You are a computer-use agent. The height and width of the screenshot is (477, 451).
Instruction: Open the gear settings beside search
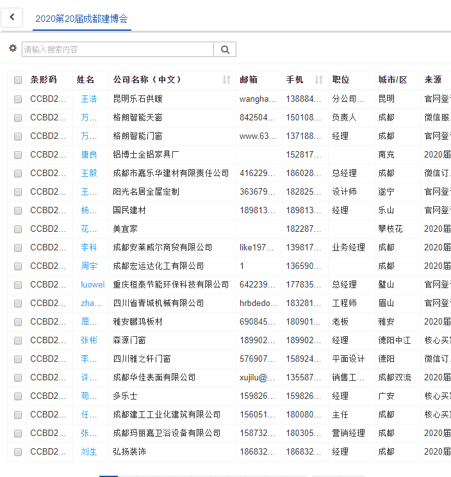(x=13, y=49)
